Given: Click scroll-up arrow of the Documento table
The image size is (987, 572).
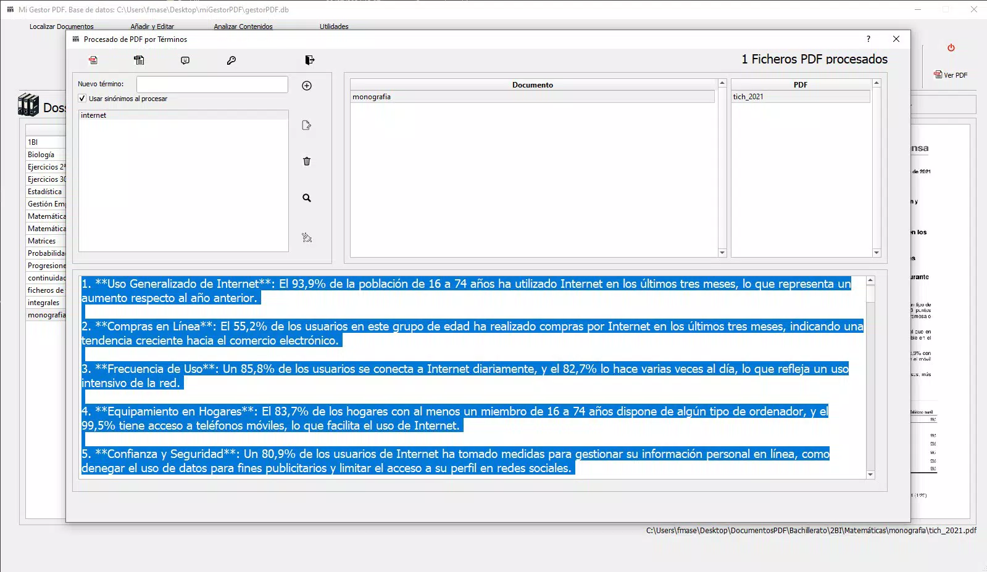Looking at the screenshot, I should (x=722, y=83).
